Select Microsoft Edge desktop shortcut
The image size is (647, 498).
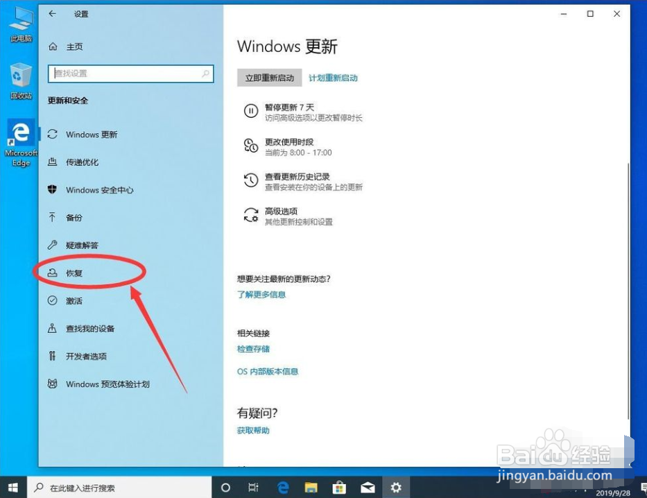pos(21,143)
